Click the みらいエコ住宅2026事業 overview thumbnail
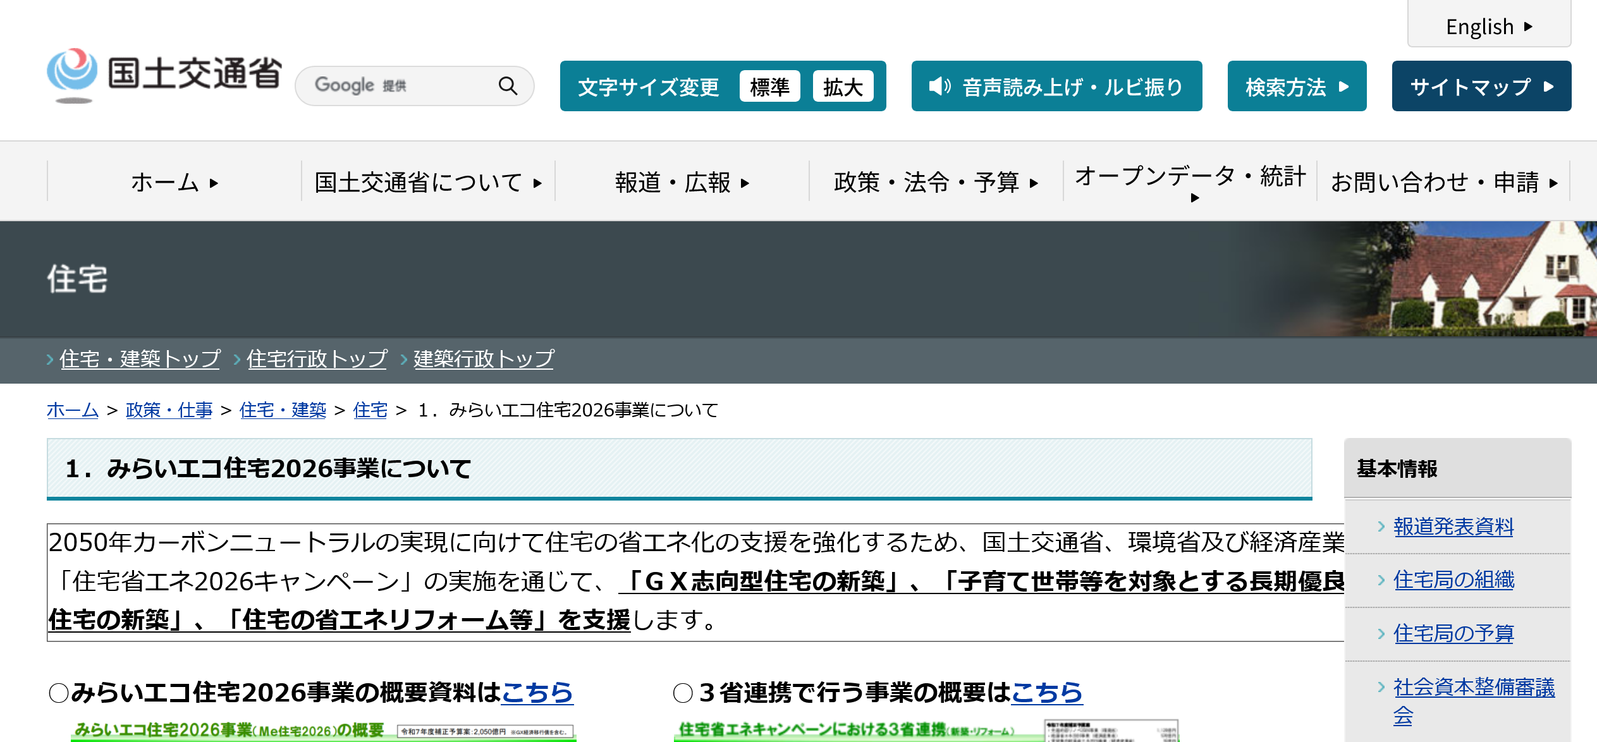 pyautogui.click(x=323, y=731)
